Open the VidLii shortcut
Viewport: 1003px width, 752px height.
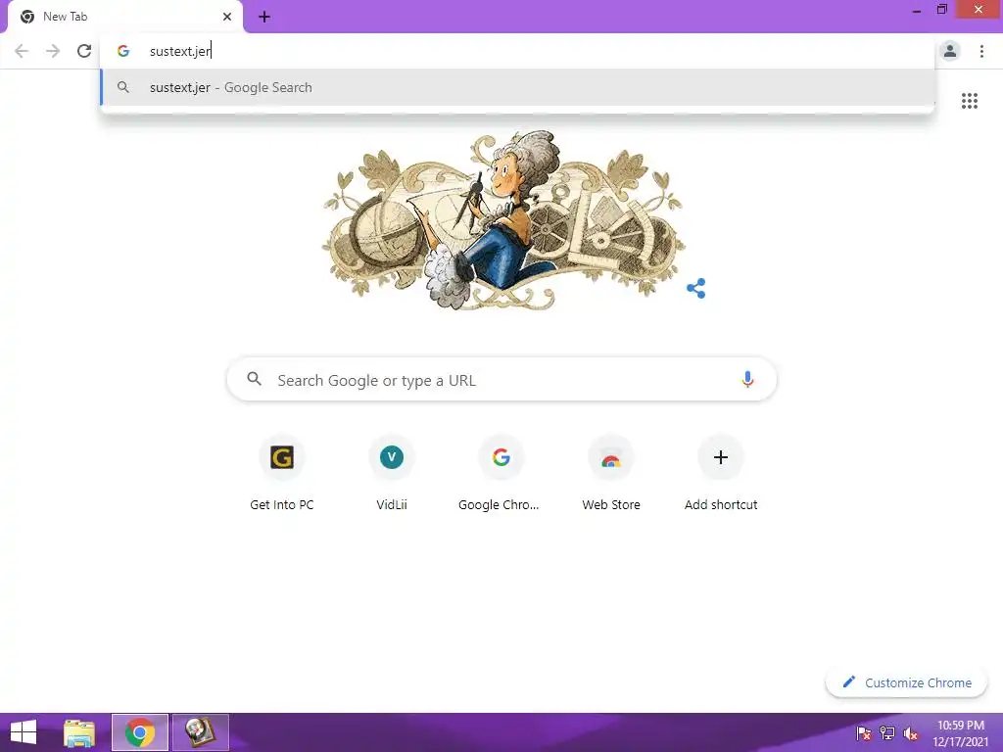[392, 473]
